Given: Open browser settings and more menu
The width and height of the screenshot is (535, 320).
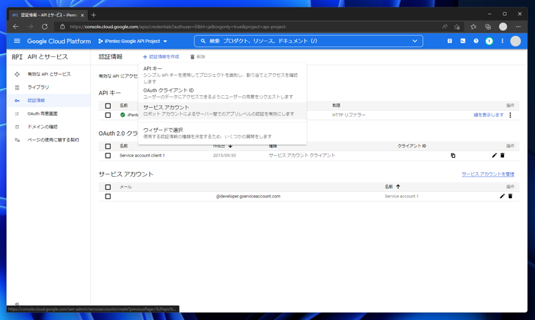Looking at the screenshot, I should tap(518, 27).
